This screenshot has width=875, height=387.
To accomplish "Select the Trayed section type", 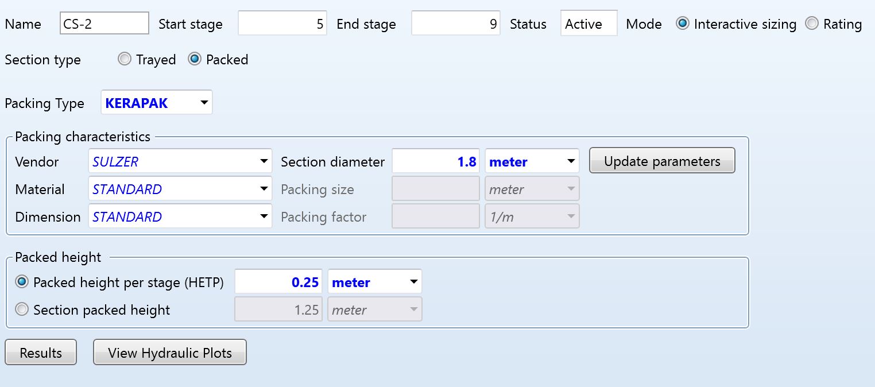I will click(x=125, y=59).
